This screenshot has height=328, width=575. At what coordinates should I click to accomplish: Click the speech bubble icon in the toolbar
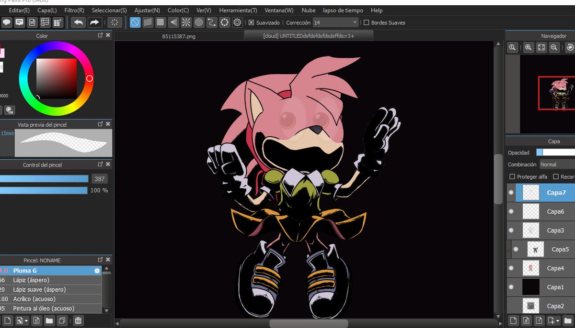pyautogui.click(x=7, y=22)
